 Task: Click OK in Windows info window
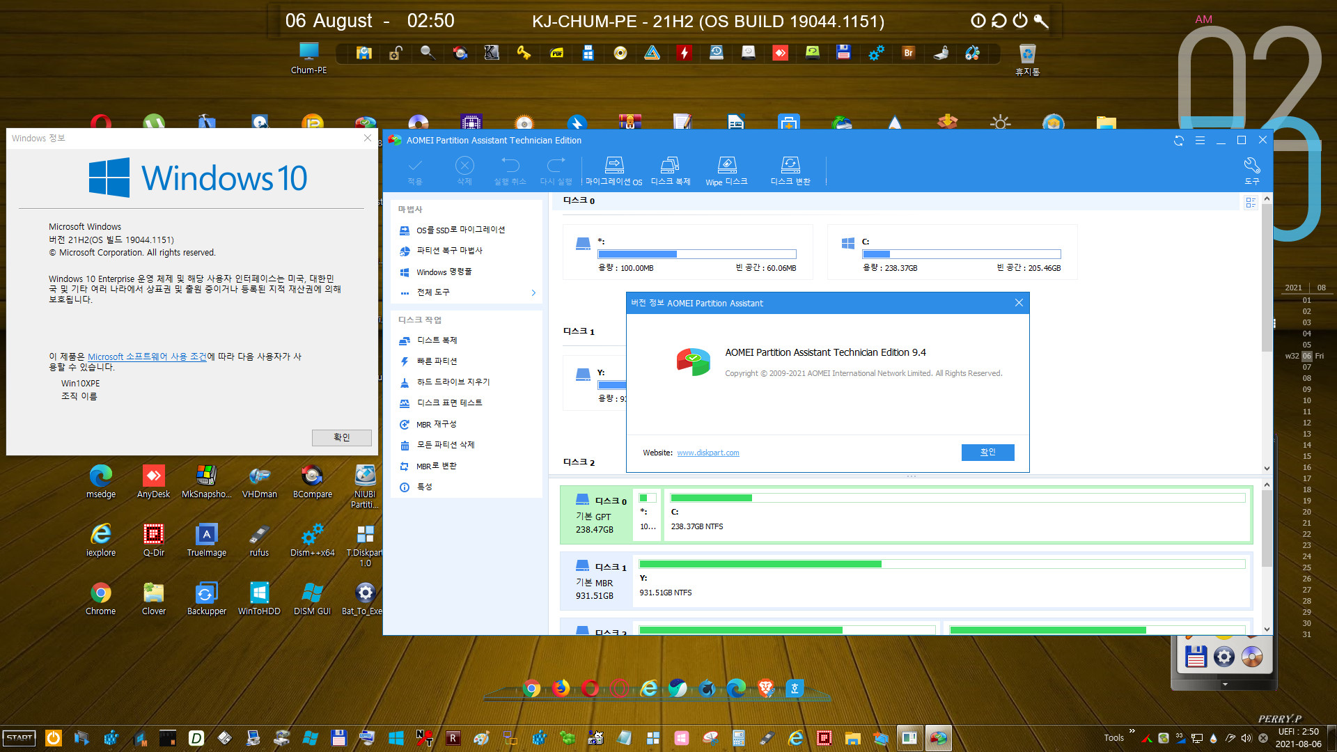[341, 437]
